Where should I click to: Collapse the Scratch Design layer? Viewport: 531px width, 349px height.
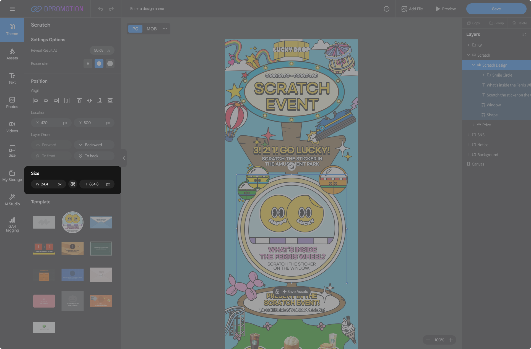point(473,65)
